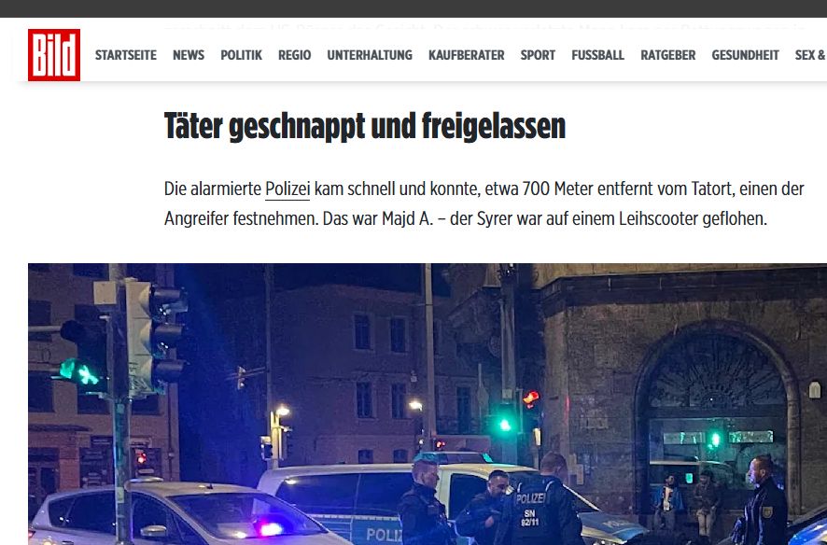Select Ratgeber in the top menu
The width and height of the screenshot is (827, 545).
click(667, 55)
